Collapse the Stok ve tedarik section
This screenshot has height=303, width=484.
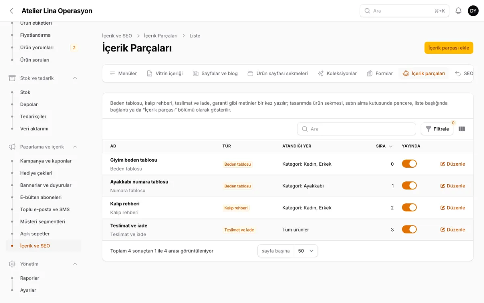pyautogui.click(x=75, y=78)
